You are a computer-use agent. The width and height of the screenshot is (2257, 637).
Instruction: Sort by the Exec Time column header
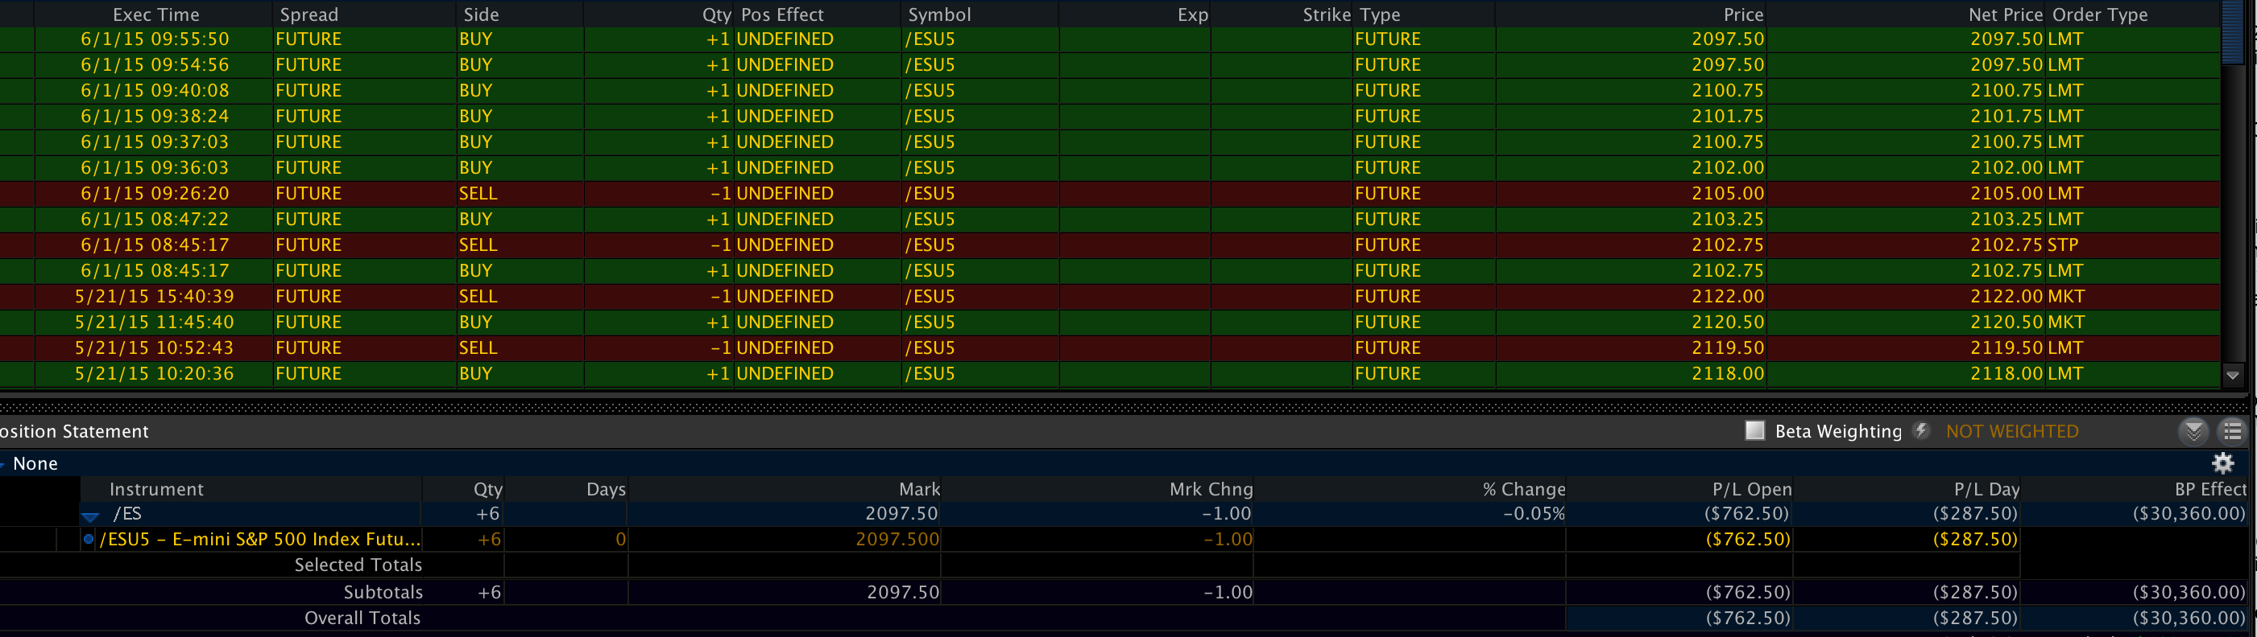[x=156, y=14]
